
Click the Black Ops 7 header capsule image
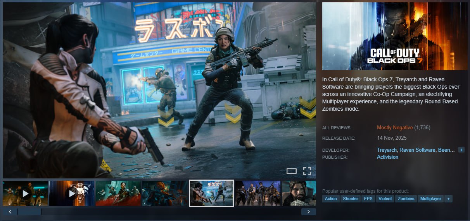[395, 36]
